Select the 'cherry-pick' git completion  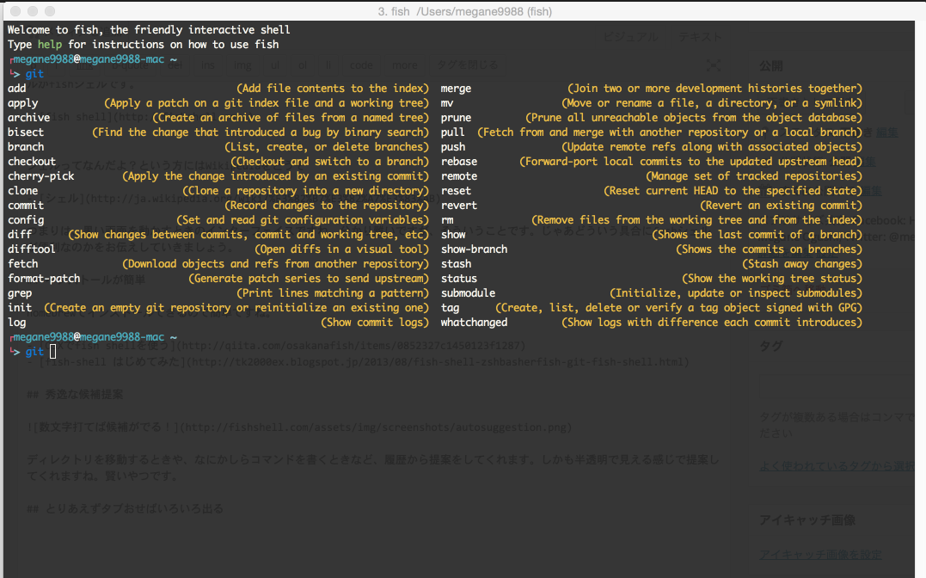pos(40,176)
